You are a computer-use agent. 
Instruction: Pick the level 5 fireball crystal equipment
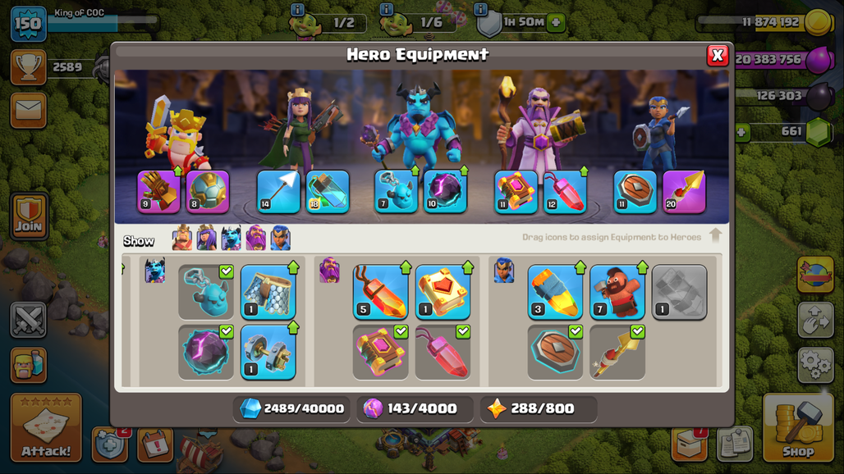[380, 292]
